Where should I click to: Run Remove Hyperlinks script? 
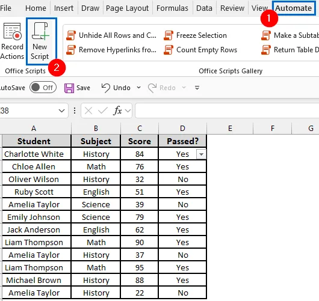[111, 50]
